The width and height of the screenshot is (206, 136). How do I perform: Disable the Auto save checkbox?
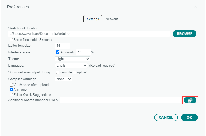pyautogui.click(x=11, y=90)
